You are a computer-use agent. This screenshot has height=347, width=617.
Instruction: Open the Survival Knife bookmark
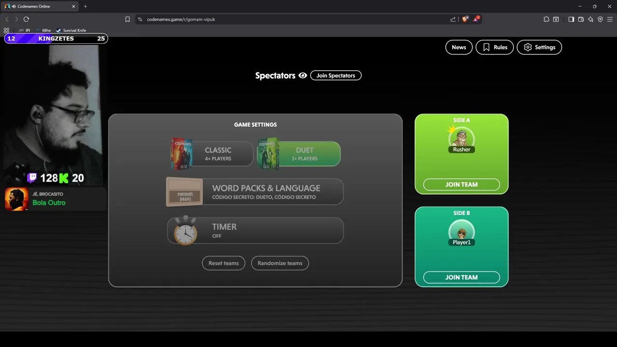(x=71, y=30)
